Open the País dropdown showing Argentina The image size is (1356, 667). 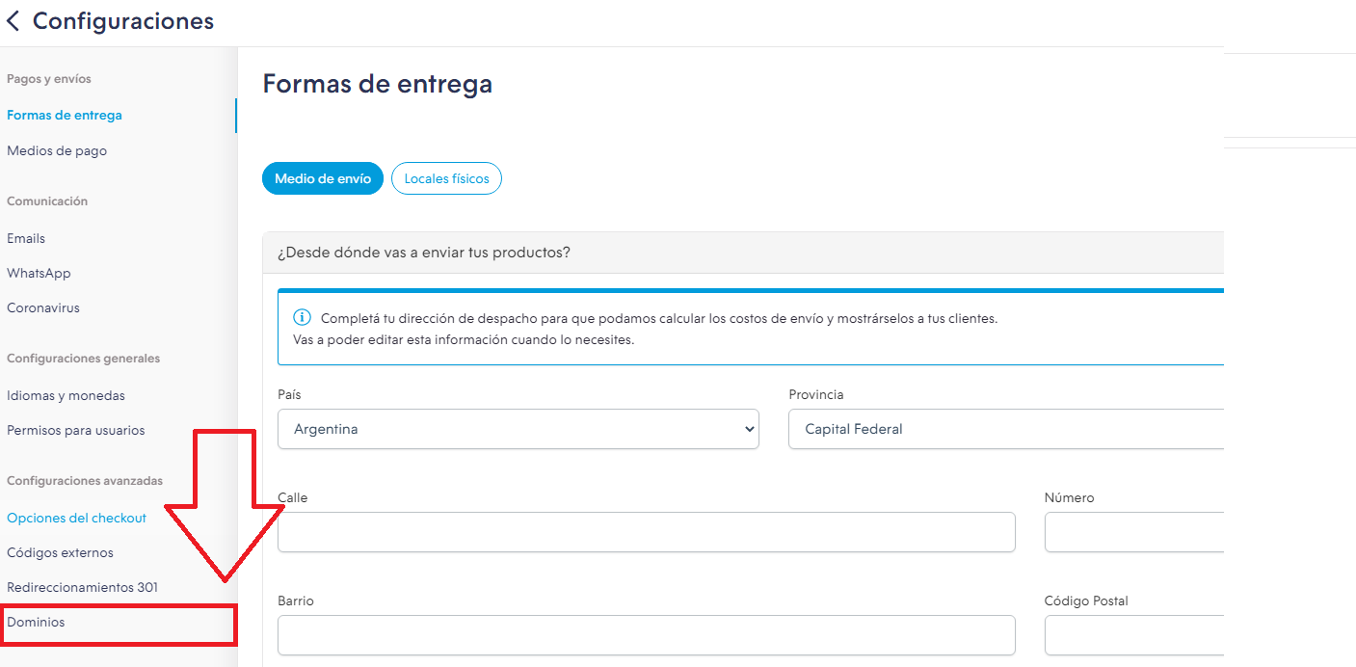tap(518, 429)
